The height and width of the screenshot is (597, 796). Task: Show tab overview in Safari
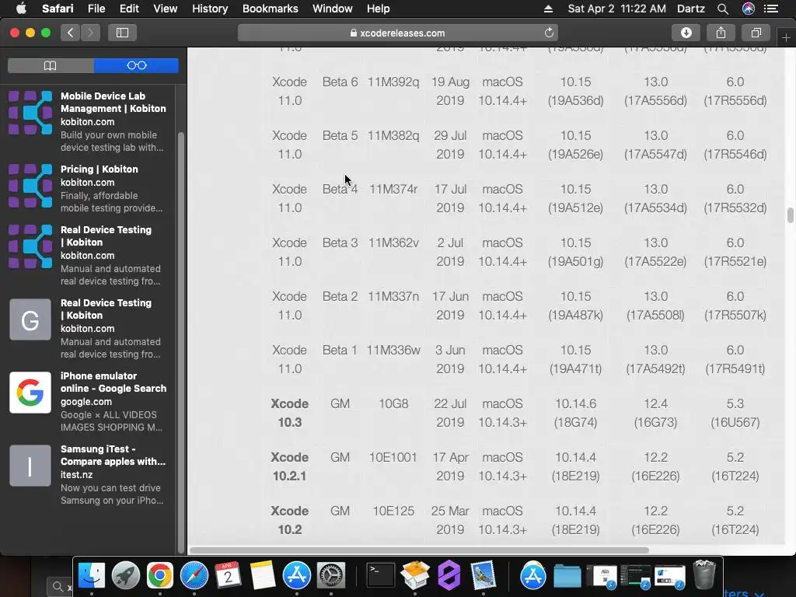[756, 33]
